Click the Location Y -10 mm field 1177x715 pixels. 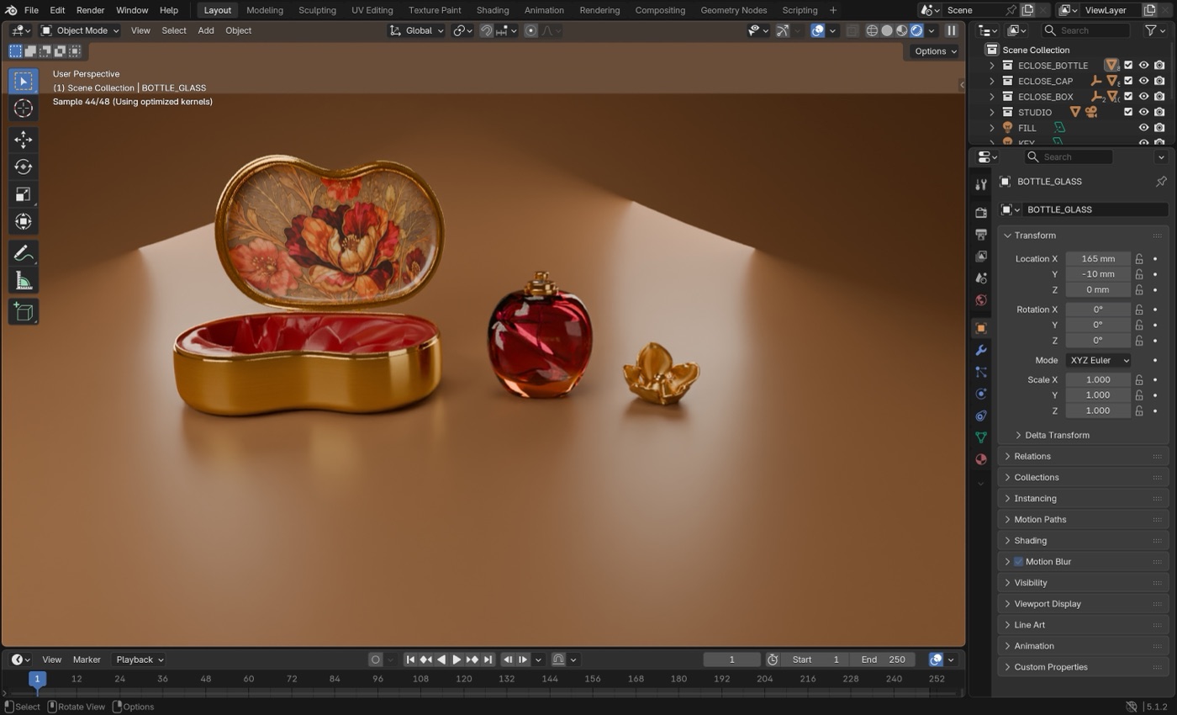[x=1098, y=274]
